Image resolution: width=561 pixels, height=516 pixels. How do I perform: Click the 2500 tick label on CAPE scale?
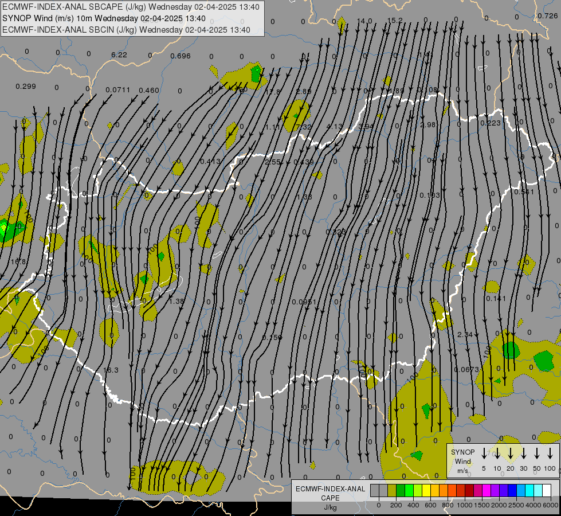pyautogui.click(x=516, y=505)
